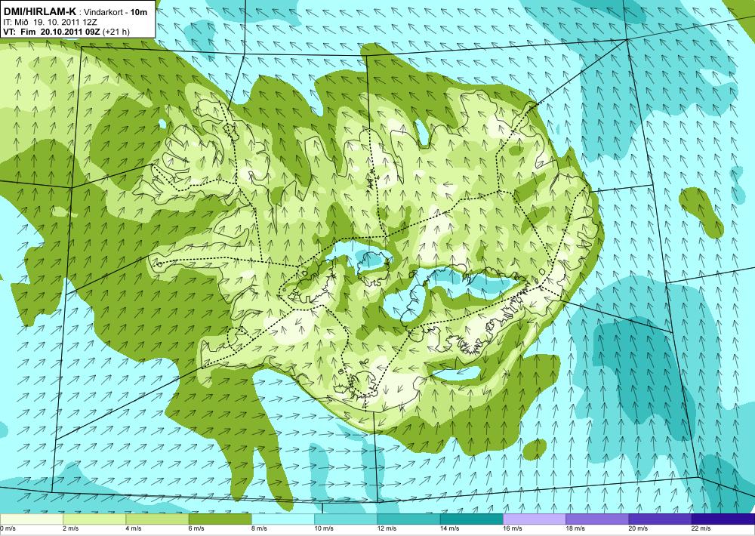Click the "IT: Mið 19. 10. 2011 12Z" line
This screenshot has height=536, width=755.
(x=50, y=22)
